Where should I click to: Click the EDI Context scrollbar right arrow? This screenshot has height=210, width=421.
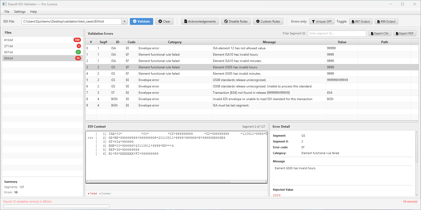click(266, 181)
